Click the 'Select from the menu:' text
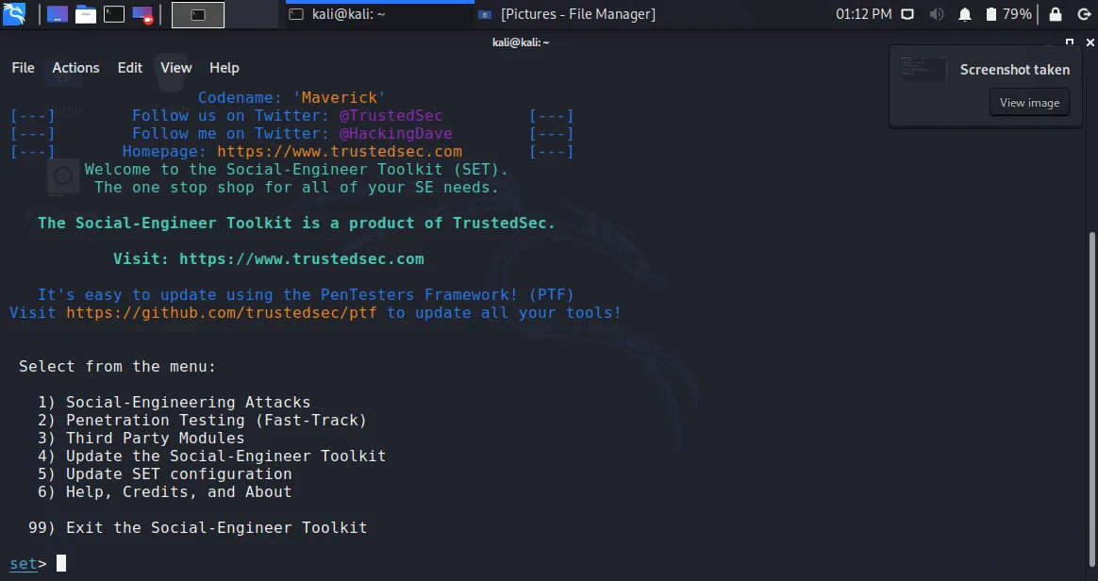Screen dimensions: 1098x581 click(x=118, y=367)
